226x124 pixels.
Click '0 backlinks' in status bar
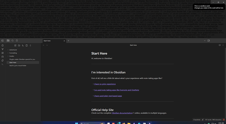197,120
